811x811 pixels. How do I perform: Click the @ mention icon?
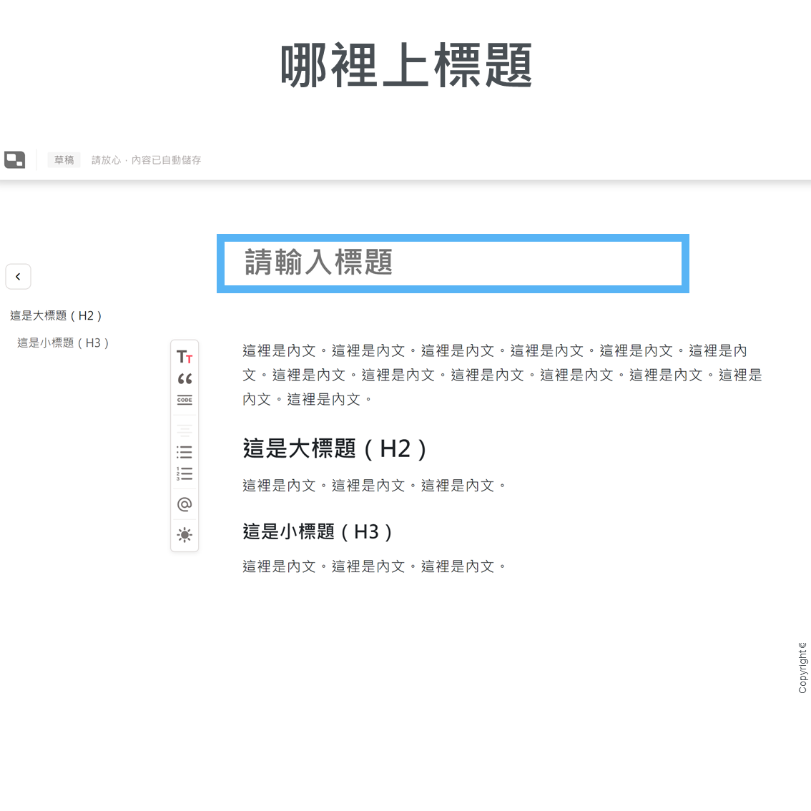(185, 504)
